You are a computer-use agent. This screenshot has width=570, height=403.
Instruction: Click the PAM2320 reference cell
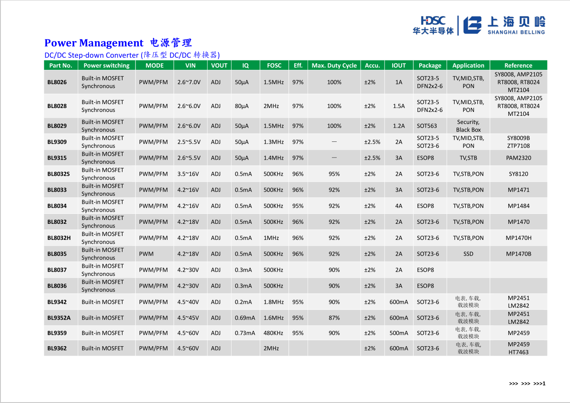coord(518,158)
